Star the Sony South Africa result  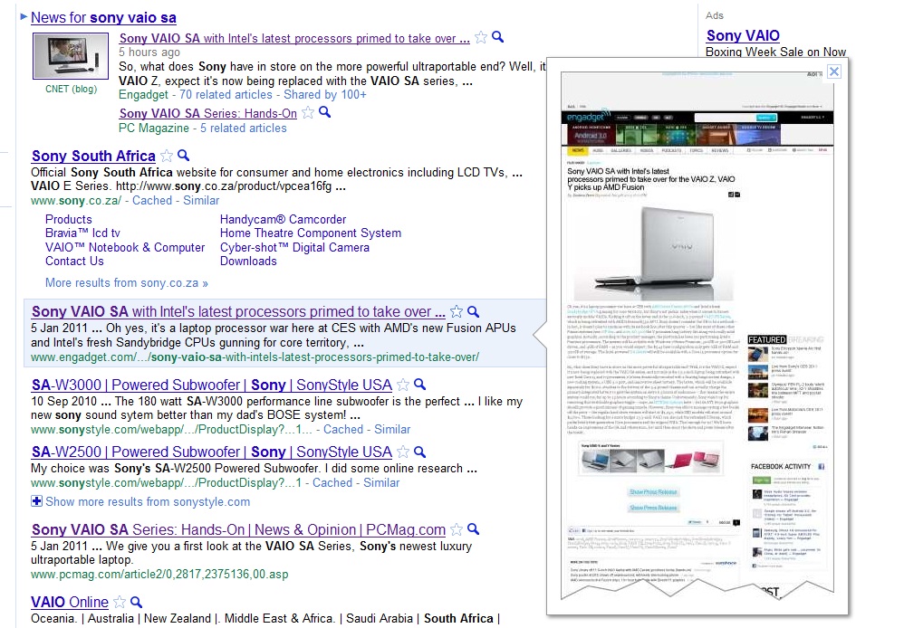point(167,156)
